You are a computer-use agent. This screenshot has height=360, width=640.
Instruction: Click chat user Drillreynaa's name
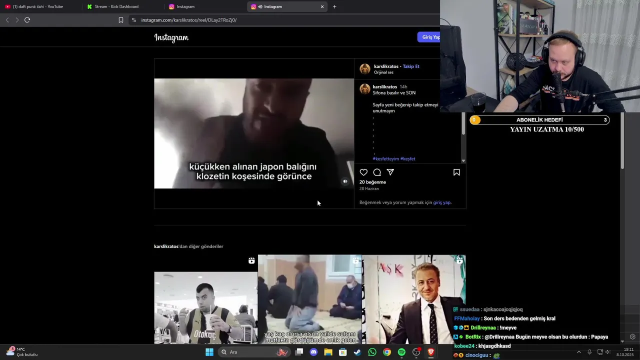click(x=482, y=328)
